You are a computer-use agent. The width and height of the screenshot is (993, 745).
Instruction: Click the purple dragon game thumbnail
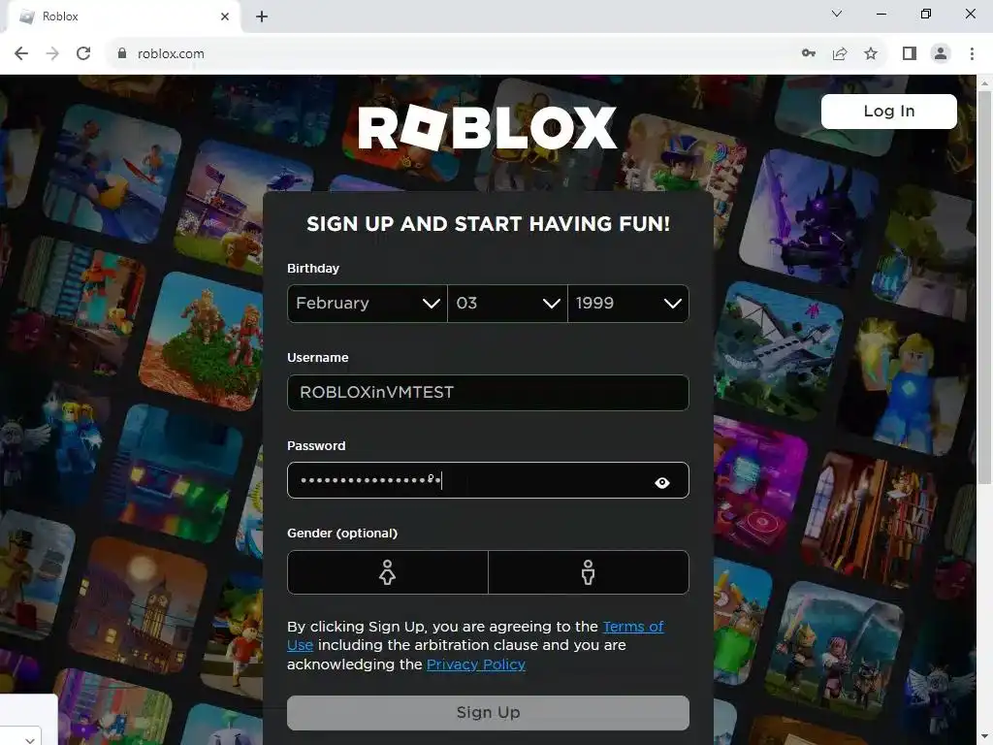coord(809,218)
